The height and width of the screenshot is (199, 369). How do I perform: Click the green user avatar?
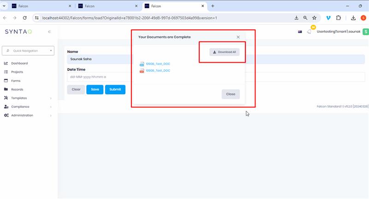[365, 31]
